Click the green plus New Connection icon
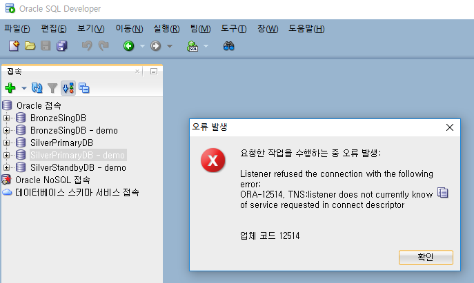The image size is (474, 283). (10, 88)
